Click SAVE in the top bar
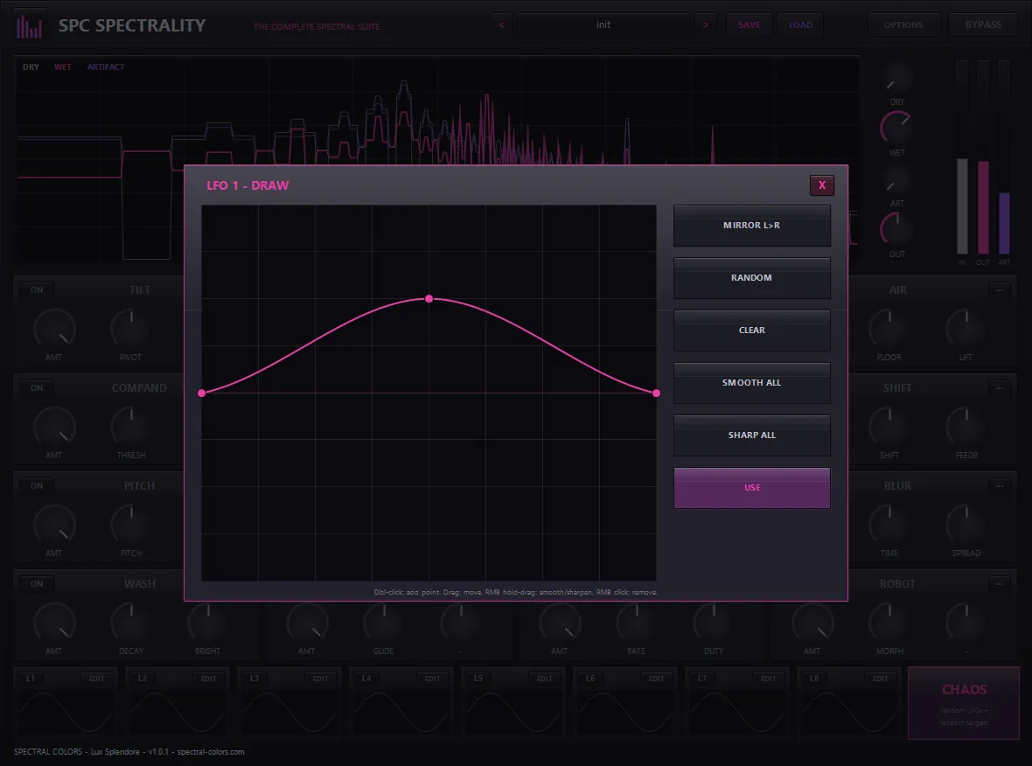The height and width of the screenshot is (766, 1032). (749, 25)
